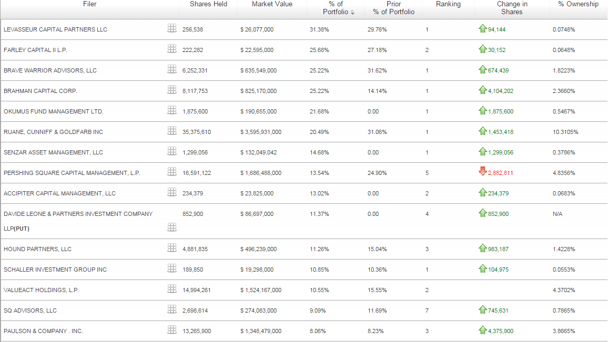
Task: Open SENZAR ASSET MANAGEMENT, LLC filer
Action: pyautogui.click(x=53, y=152)
